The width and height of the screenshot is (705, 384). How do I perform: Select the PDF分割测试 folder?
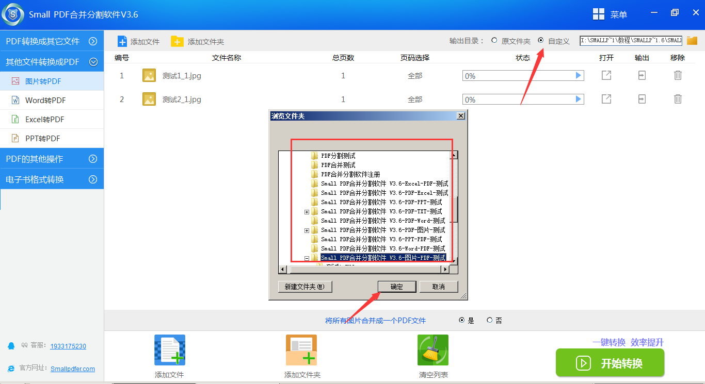[338, 156]
